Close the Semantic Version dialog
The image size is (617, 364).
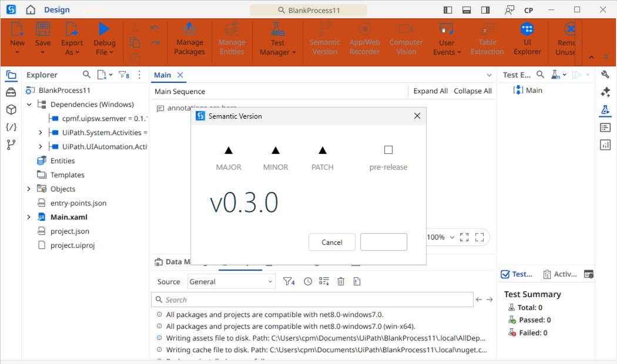[417, 116]
